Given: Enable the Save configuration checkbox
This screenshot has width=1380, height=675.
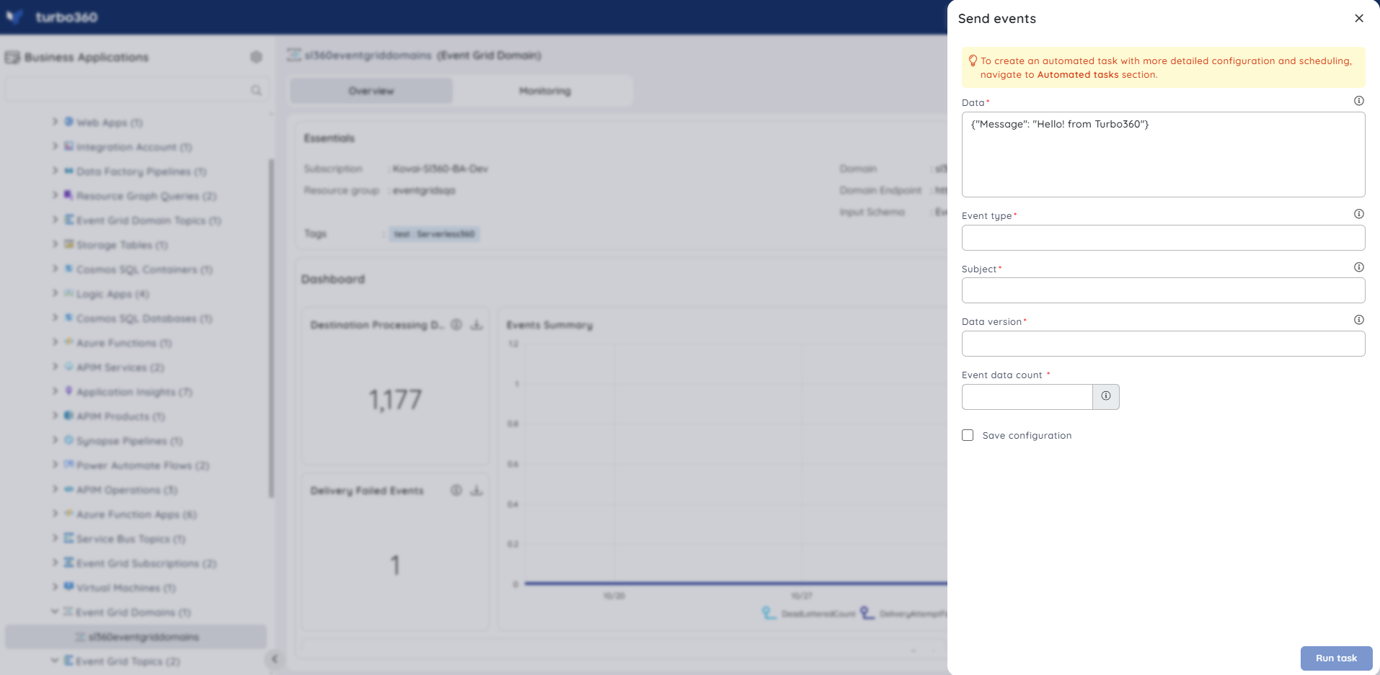Looking at the screenshot, I should click(968, 435).
